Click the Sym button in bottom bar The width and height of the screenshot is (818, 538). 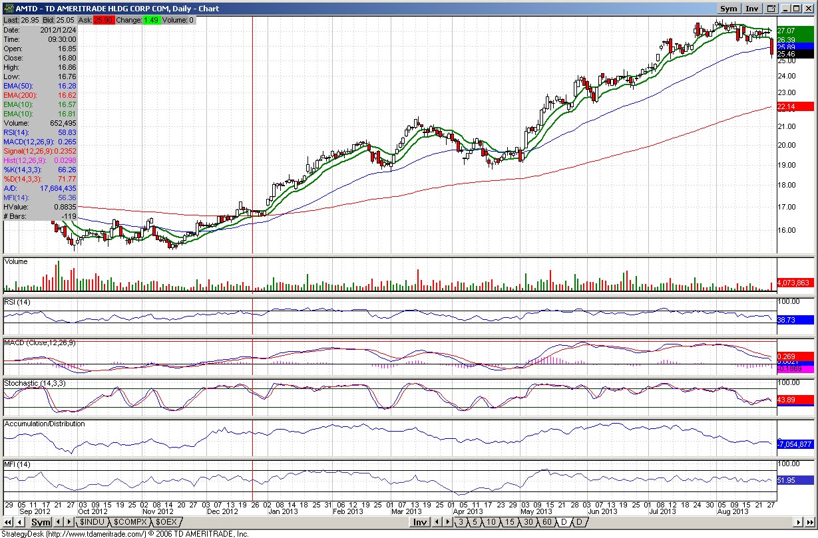(x=41, y=523)
